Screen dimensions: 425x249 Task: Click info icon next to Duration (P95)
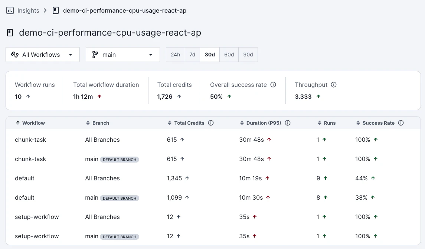287,123
